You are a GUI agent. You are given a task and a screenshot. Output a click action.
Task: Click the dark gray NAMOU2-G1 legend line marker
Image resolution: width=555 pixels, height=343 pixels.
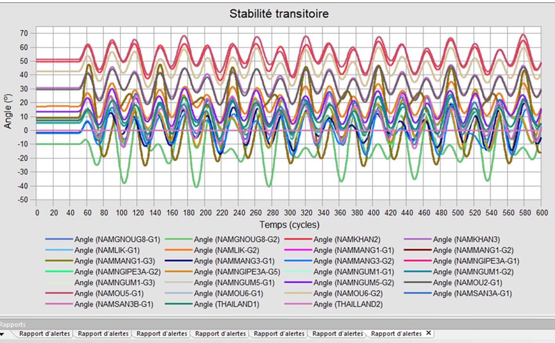point(417,282)
